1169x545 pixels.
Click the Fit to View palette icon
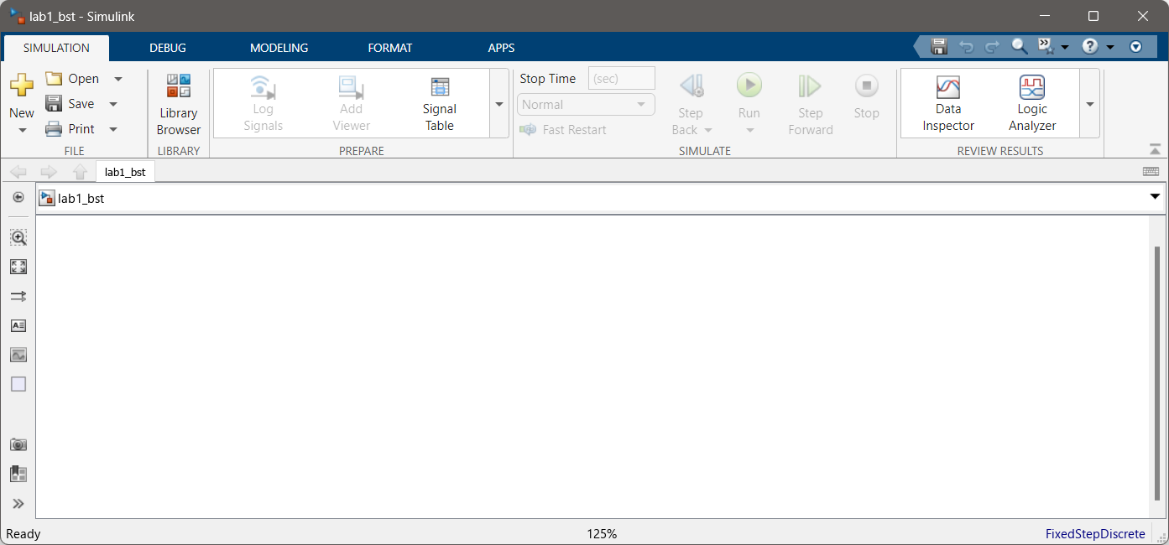[x=18, y=267]
